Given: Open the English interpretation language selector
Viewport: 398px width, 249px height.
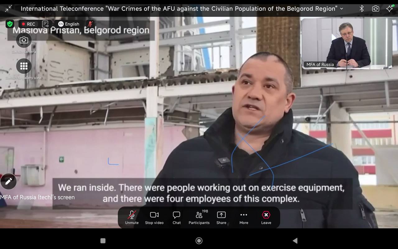Looking at the screenshot, I should 69,24.
